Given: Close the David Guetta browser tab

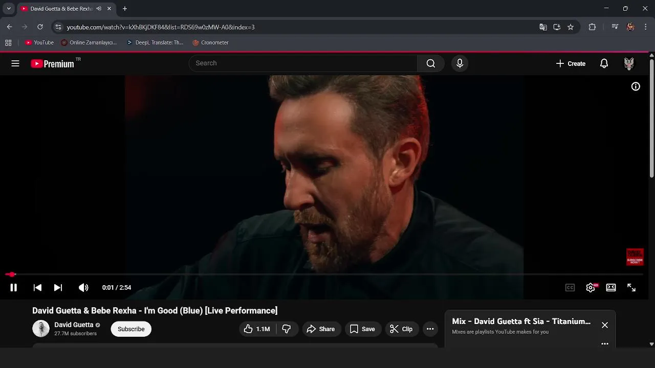Looking at the screenshot, I should point(109,9).
